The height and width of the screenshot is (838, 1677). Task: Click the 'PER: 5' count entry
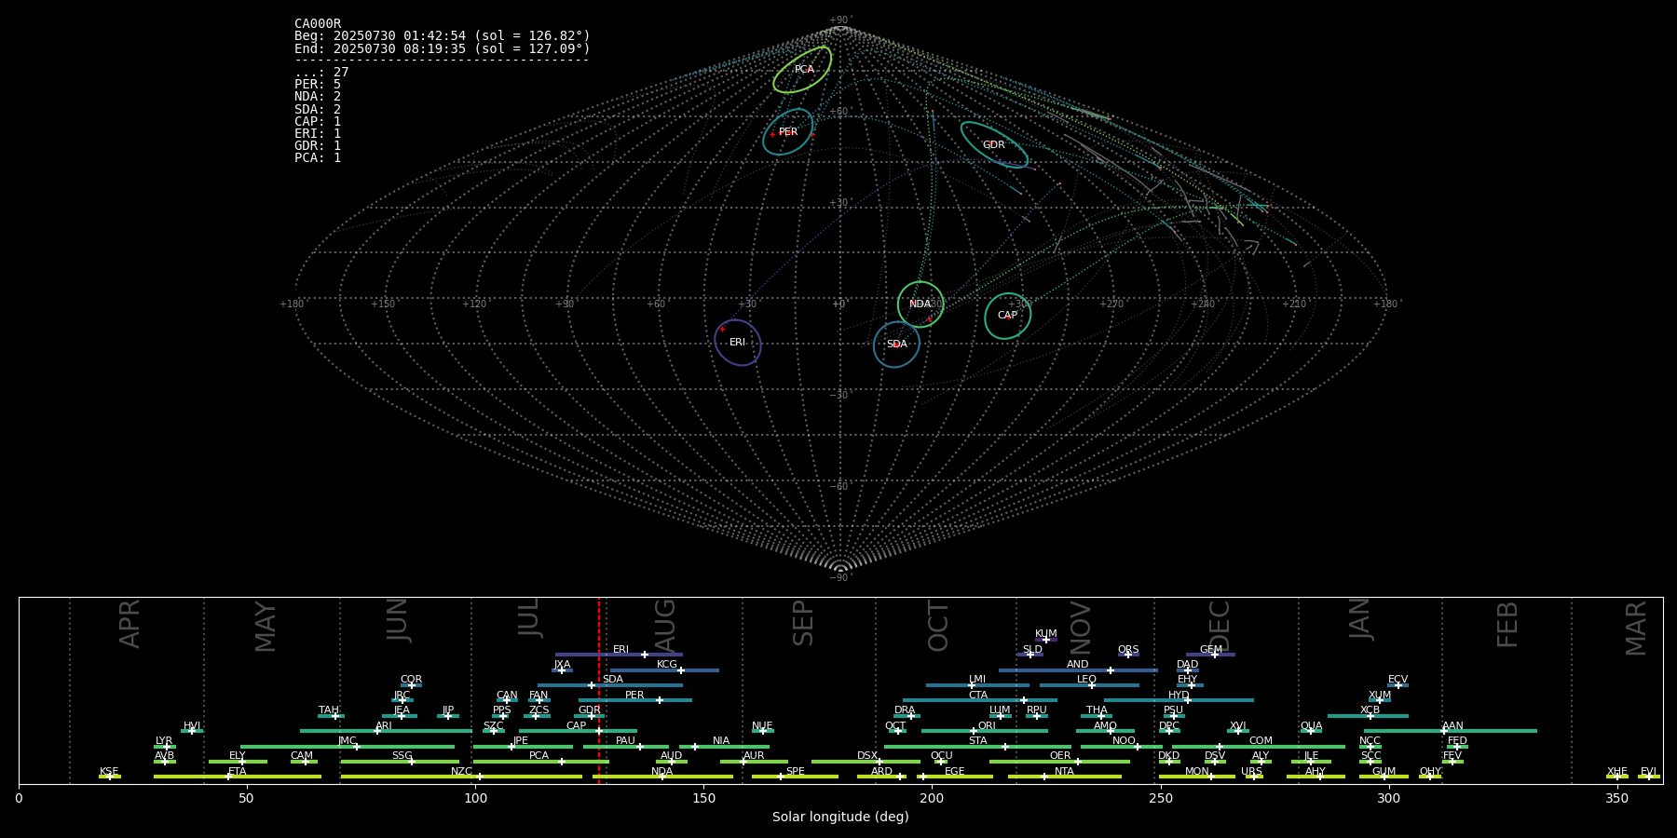(x=318, y=85)
